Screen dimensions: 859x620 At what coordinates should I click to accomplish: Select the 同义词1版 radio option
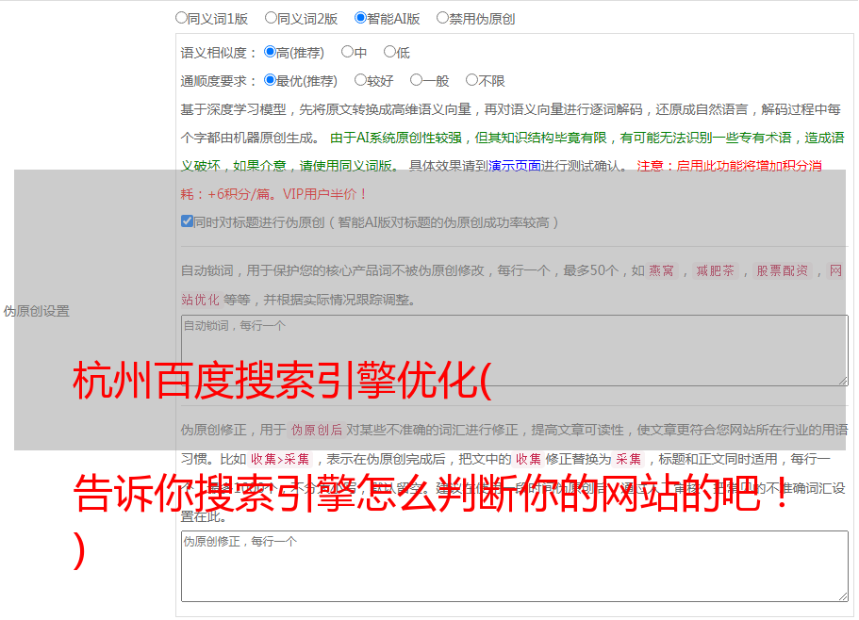coord(181,18)
